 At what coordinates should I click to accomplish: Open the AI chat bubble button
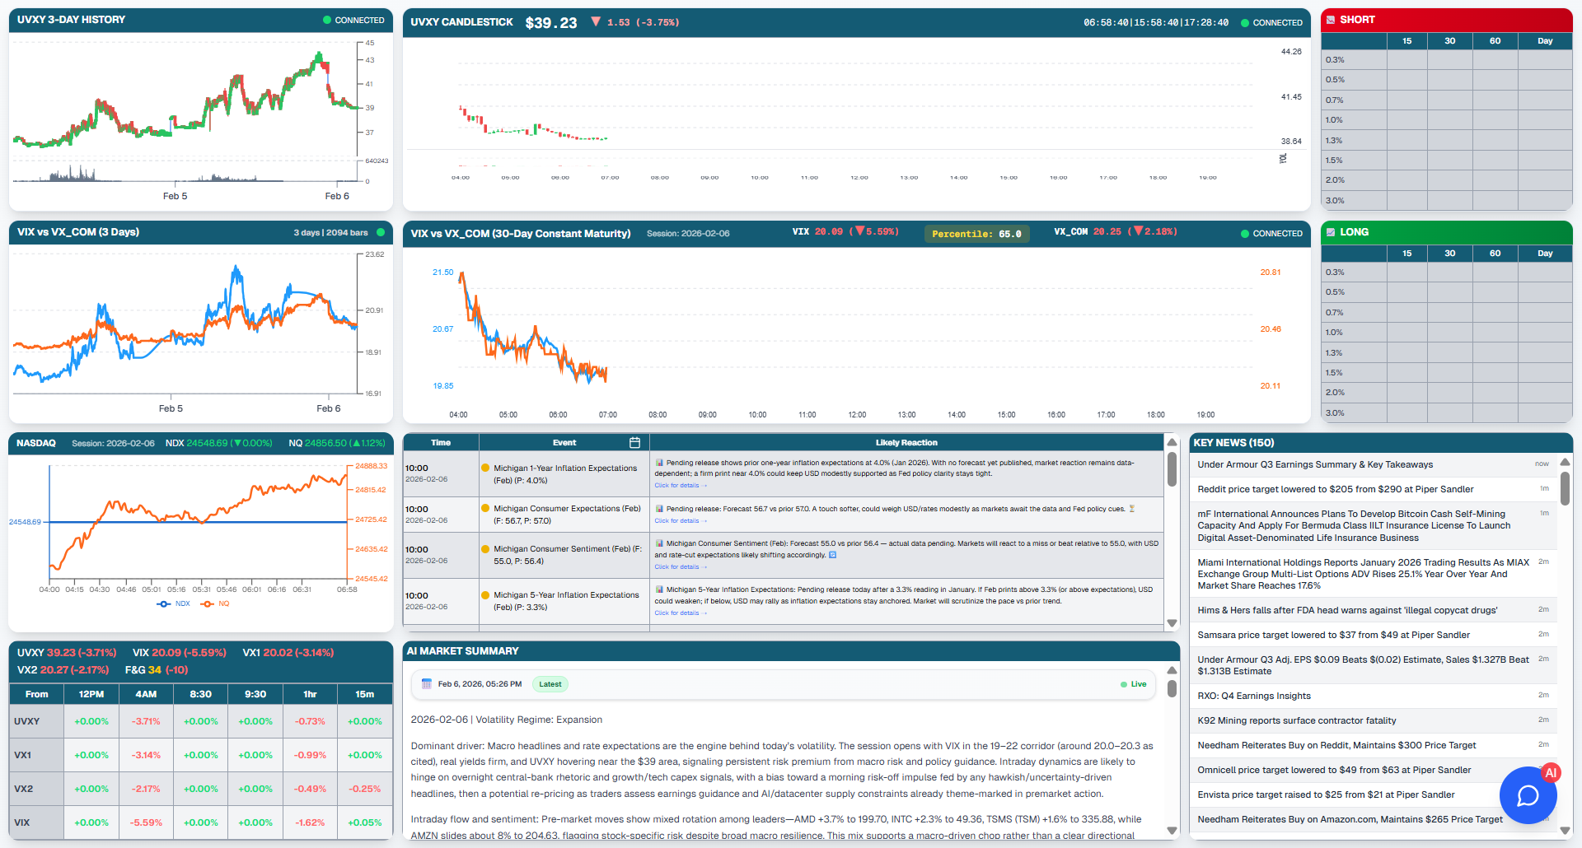1528,795
